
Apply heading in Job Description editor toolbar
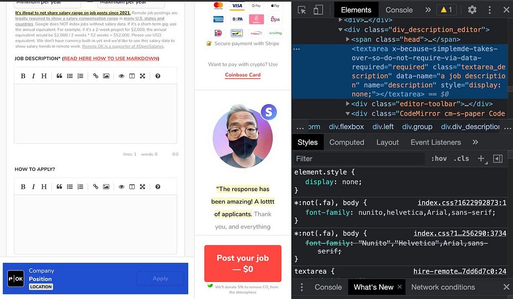(44, 76)
